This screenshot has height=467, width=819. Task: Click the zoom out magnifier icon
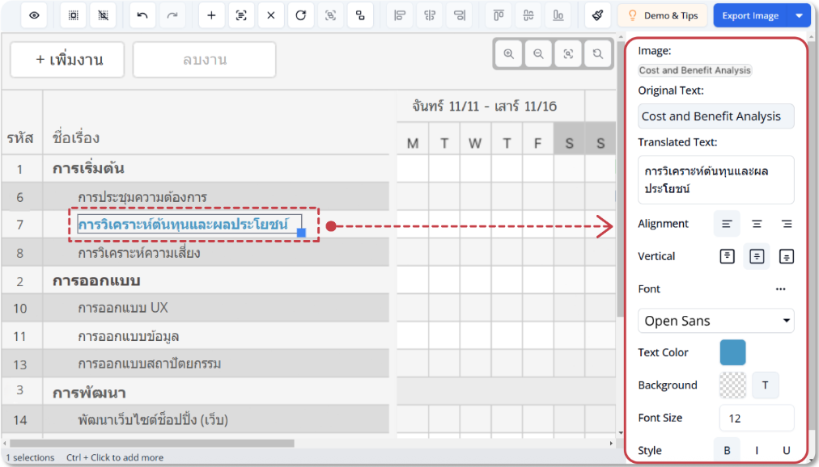(x=538, y=54)
